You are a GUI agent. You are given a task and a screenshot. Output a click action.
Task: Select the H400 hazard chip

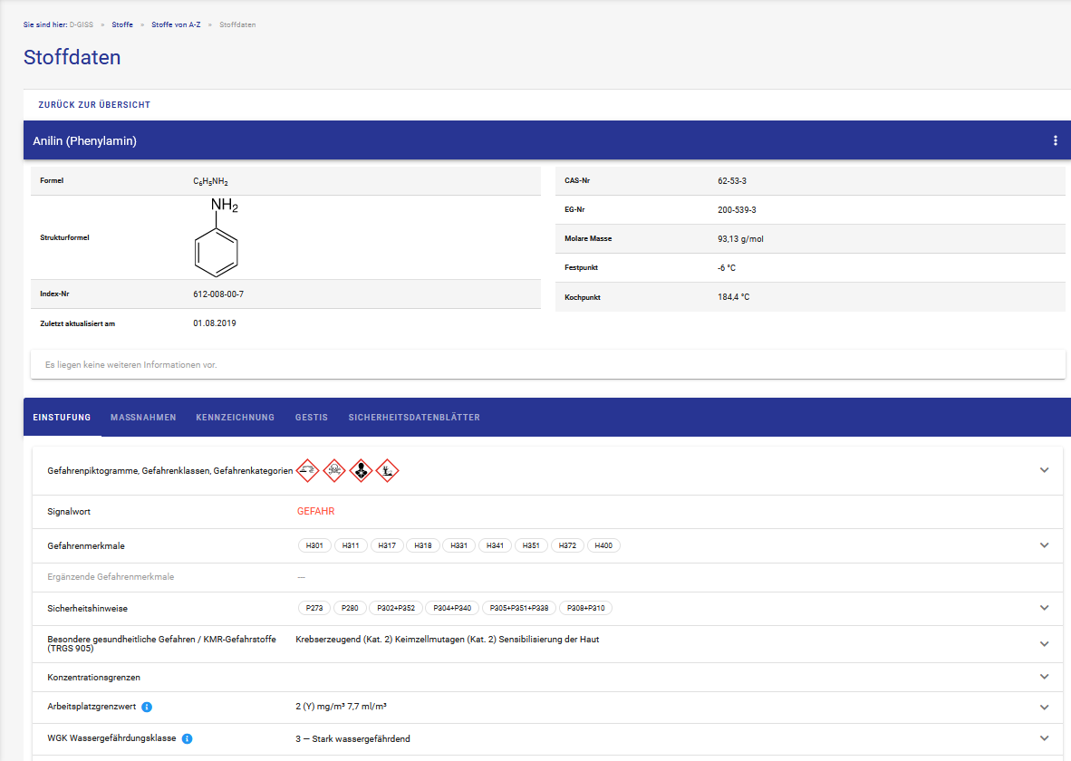(x=603, y=545)
